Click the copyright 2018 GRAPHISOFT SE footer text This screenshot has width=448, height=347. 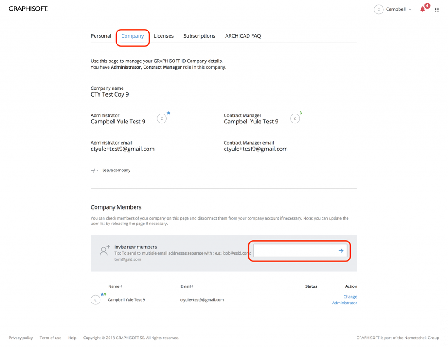click(x=131, y=338)
